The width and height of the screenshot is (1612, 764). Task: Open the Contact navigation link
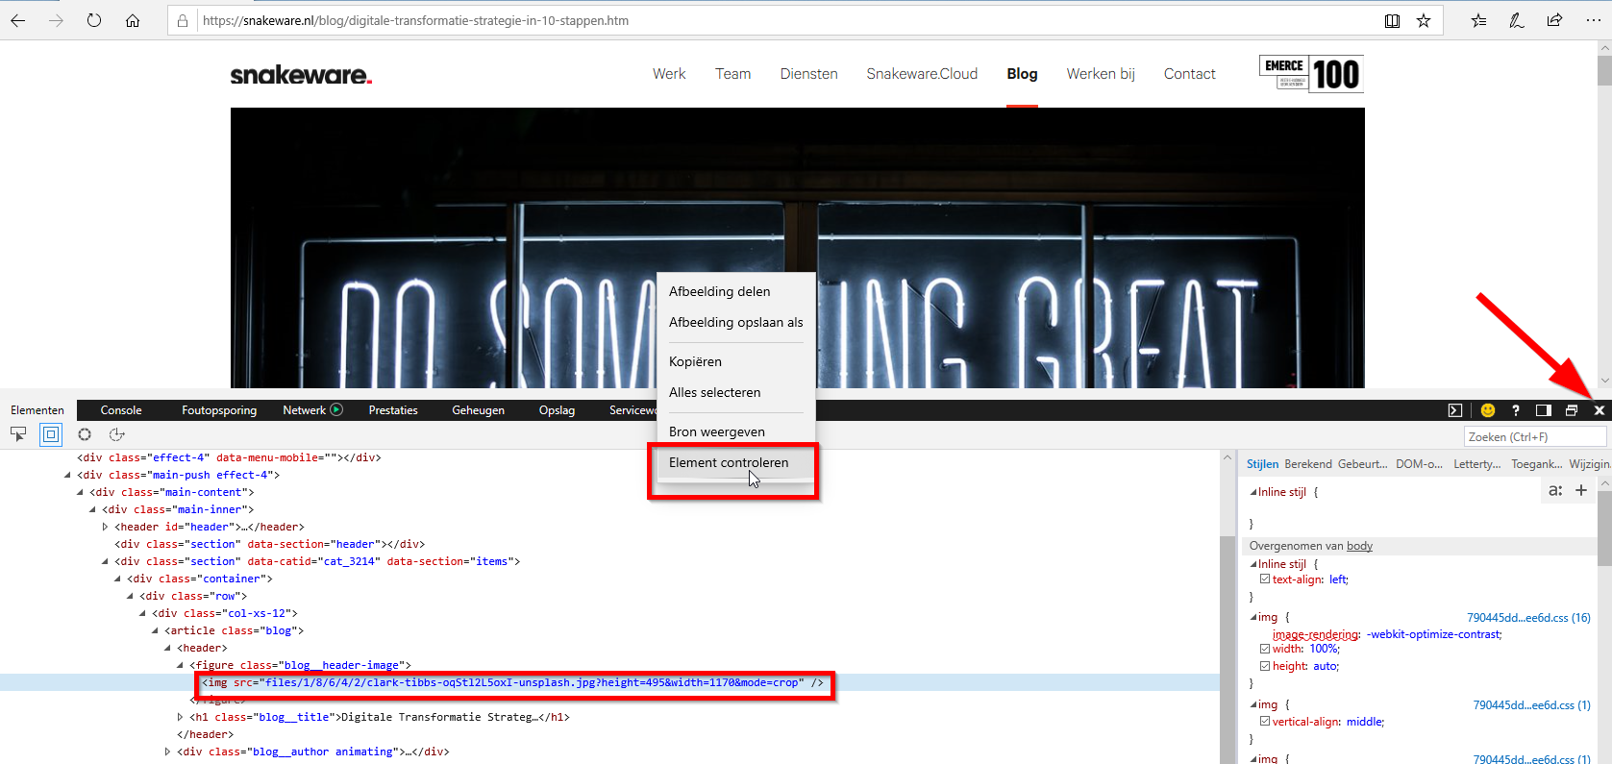[x=1189, y=74]
